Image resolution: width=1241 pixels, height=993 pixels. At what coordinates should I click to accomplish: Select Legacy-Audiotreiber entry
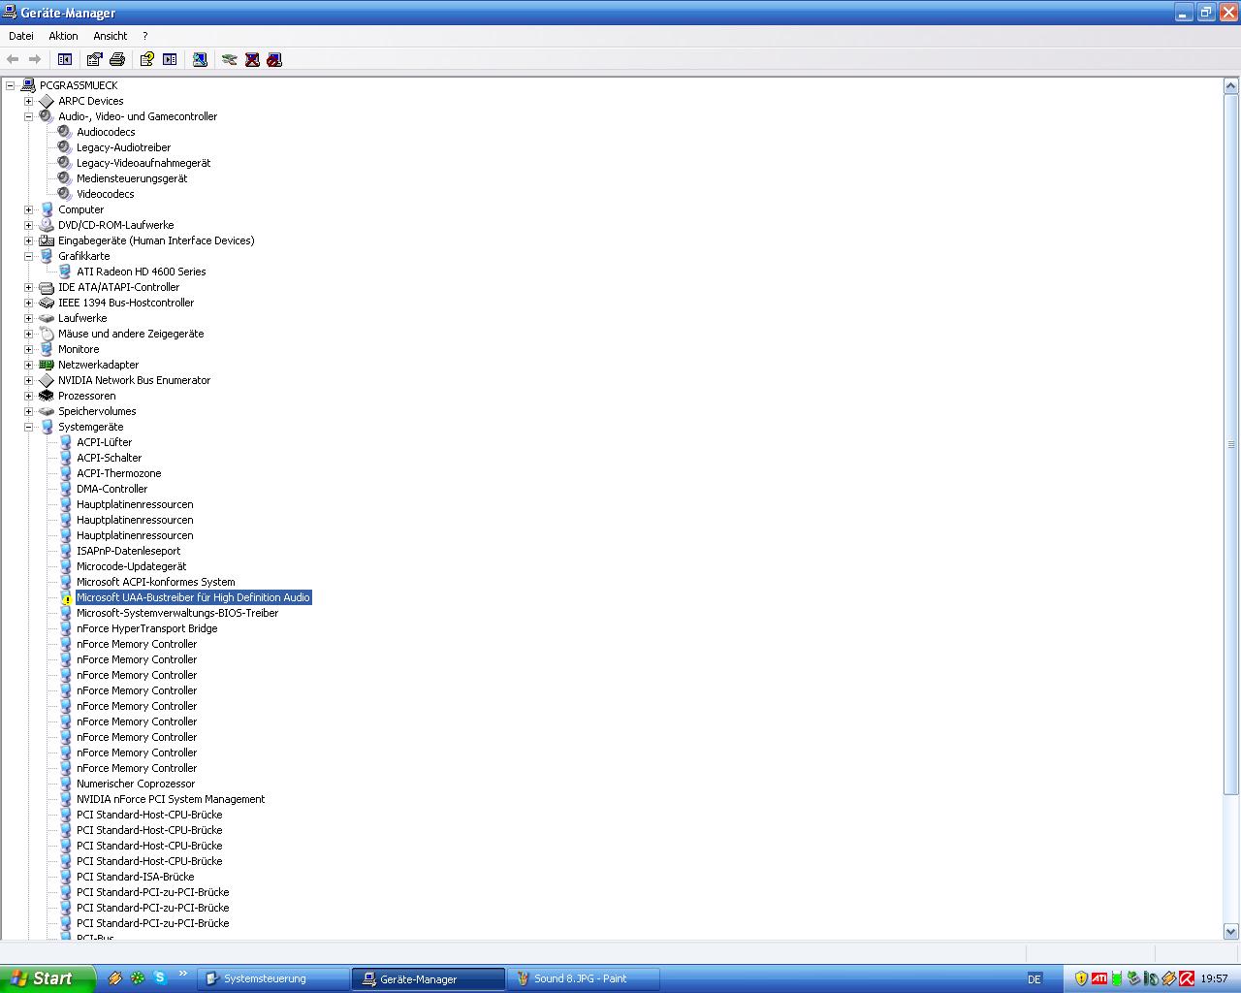[x=123, y=147]
